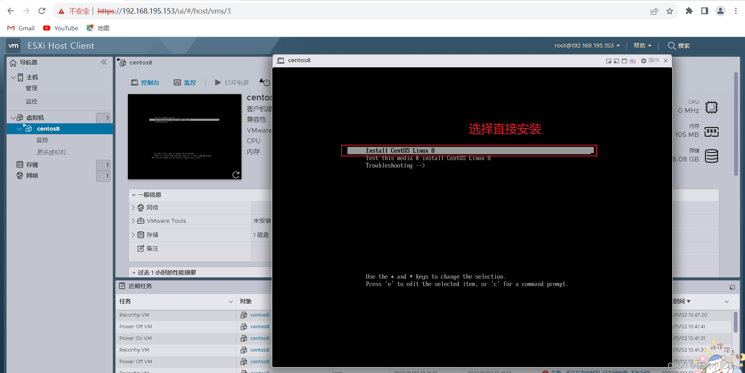Open Gmail bookmark
Viewport: 745px width, 373px height.
pyautogui.click(x=21, y=28)
